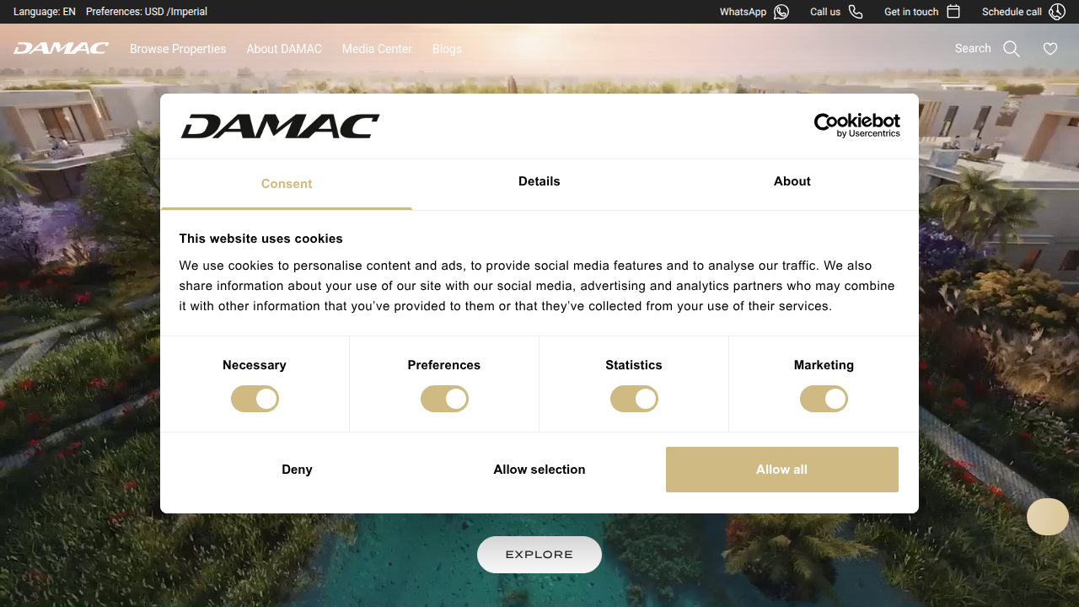This screenshot has width=1079, height=607.
Task: Click the Search label in header
Action: pos(973,49)
